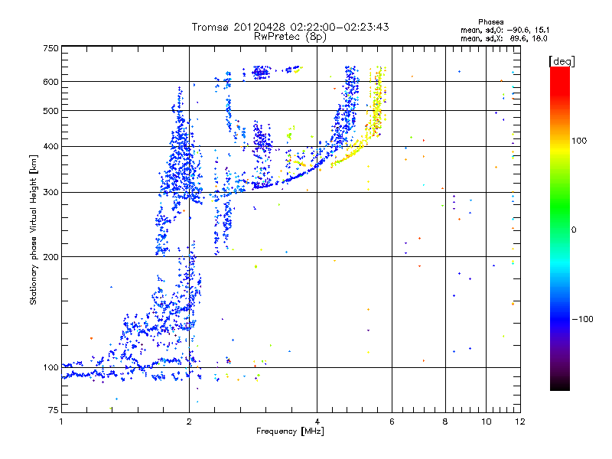Click the y-axis tick label '200'
Screen dimensions: 612x459
tap(50, 257)
